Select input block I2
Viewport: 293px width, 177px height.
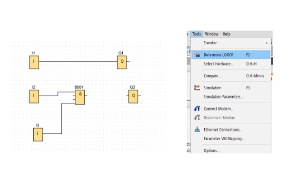coord(34,96)
